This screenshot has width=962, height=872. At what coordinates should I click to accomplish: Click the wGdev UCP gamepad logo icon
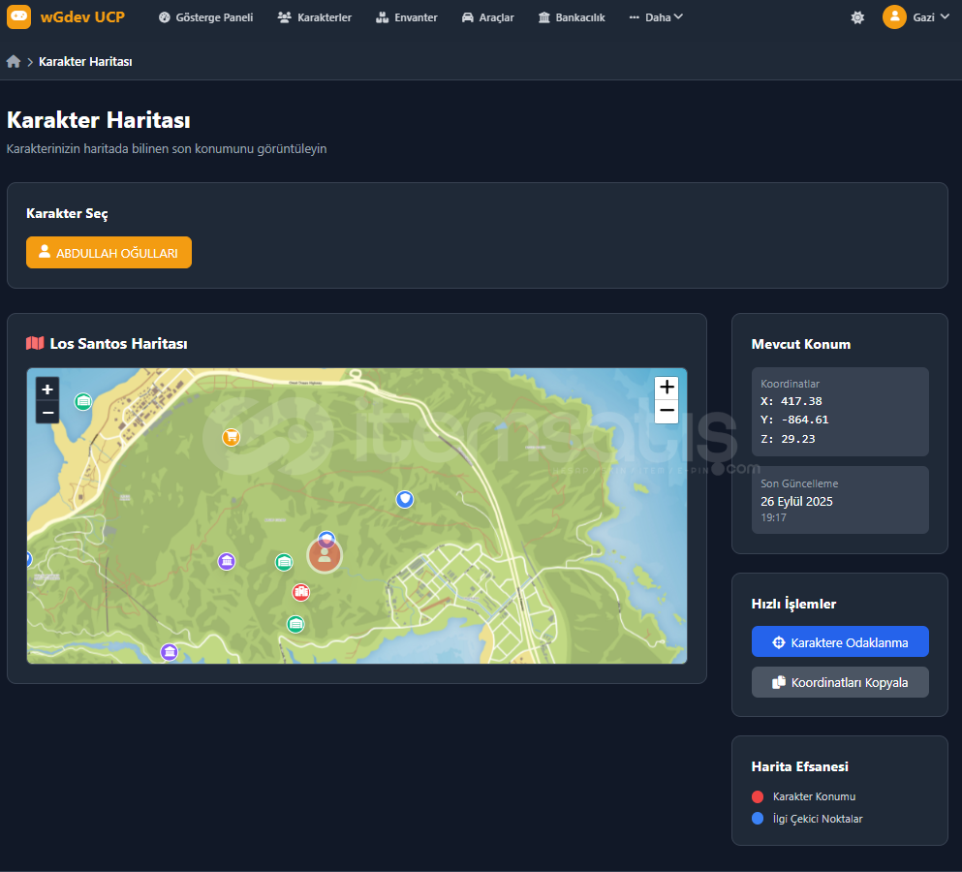coord(18,16)
